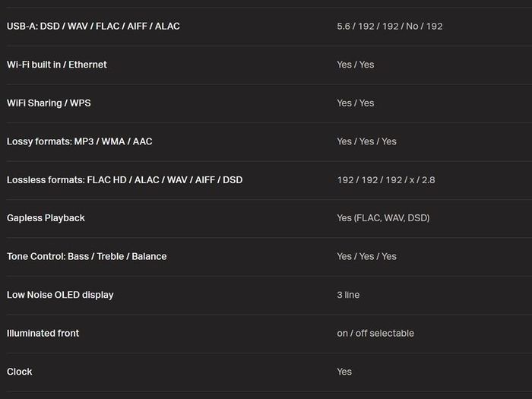Select the Lossy formats: MP3 / WMA / AAC label
This screenshot has width=532, height=399.
(x=79, y=141)
